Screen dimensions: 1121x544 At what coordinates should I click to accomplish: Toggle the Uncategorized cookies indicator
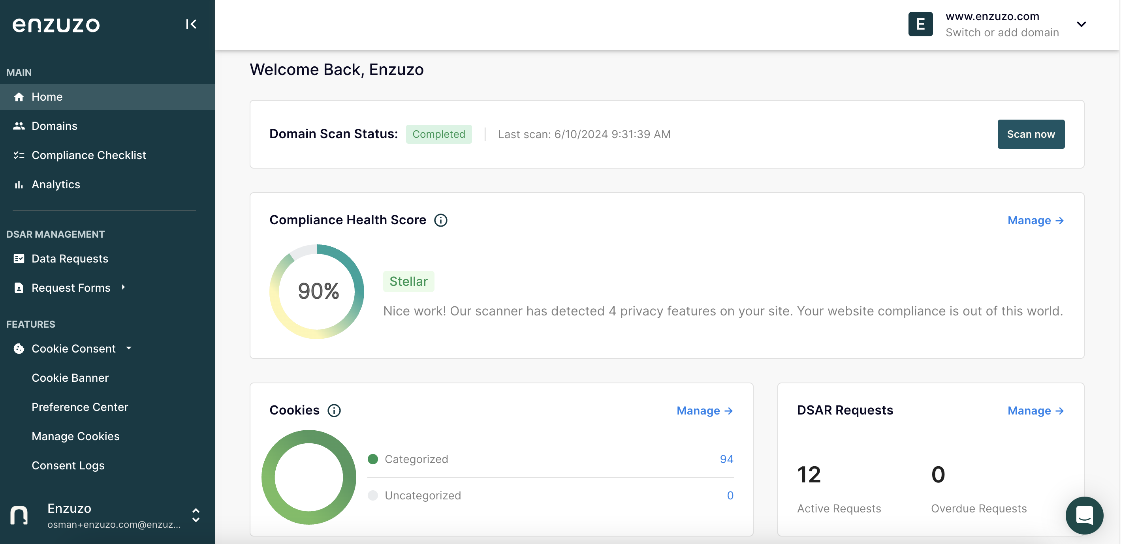(373, 495)
